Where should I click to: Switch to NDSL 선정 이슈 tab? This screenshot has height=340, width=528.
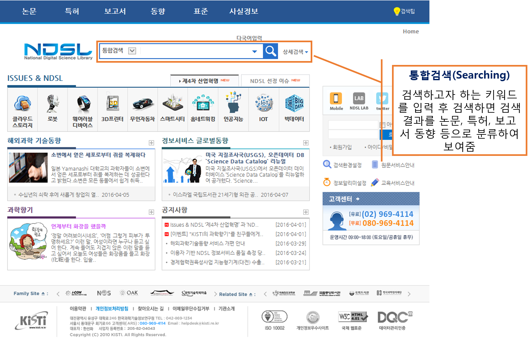[x=275, y=81]
